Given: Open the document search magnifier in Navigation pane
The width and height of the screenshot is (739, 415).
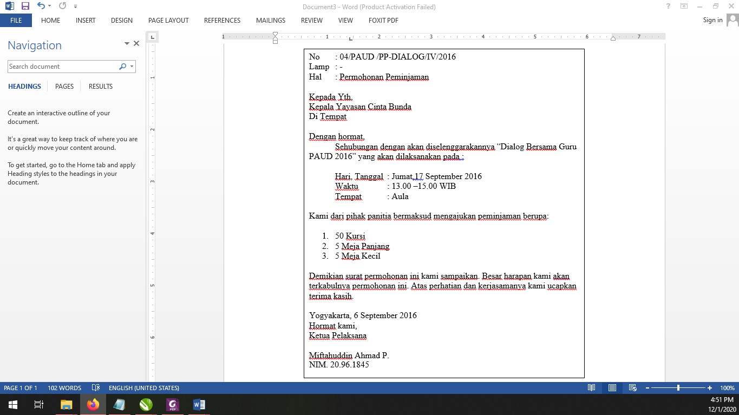Looking at the screenshot, I should (x=123, y=66).
